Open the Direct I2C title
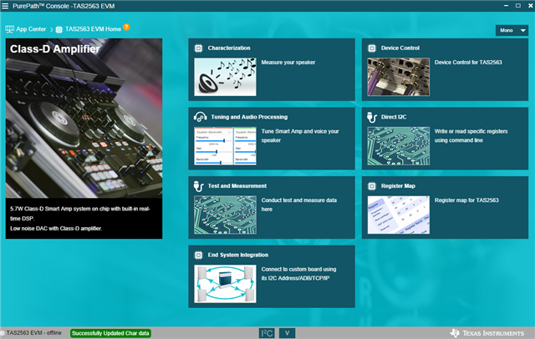 click(394, 117)
